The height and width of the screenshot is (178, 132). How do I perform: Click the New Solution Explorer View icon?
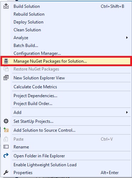[6, 78]
